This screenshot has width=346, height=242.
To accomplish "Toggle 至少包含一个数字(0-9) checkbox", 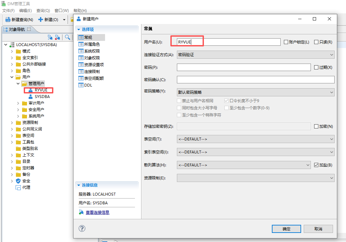I will point(226,108).
